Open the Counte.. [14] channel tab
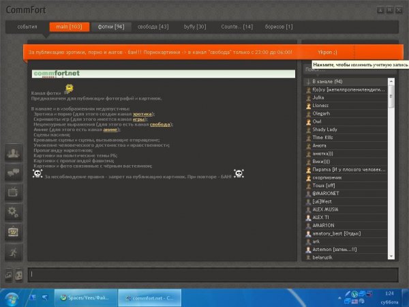The height and width of the screenshot is (307, 409). 237,27
